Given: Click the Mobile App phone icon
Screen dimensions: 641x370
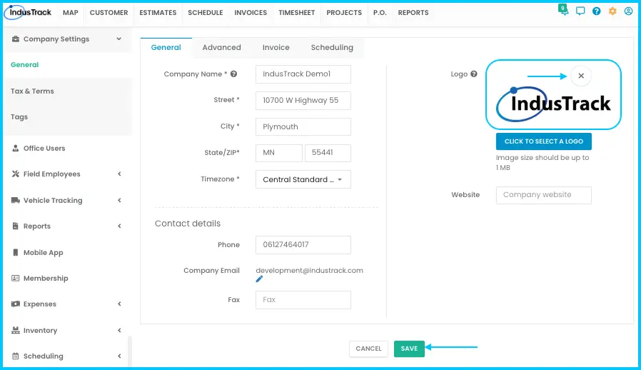Looking at the screenshot, I should point(16,253).
